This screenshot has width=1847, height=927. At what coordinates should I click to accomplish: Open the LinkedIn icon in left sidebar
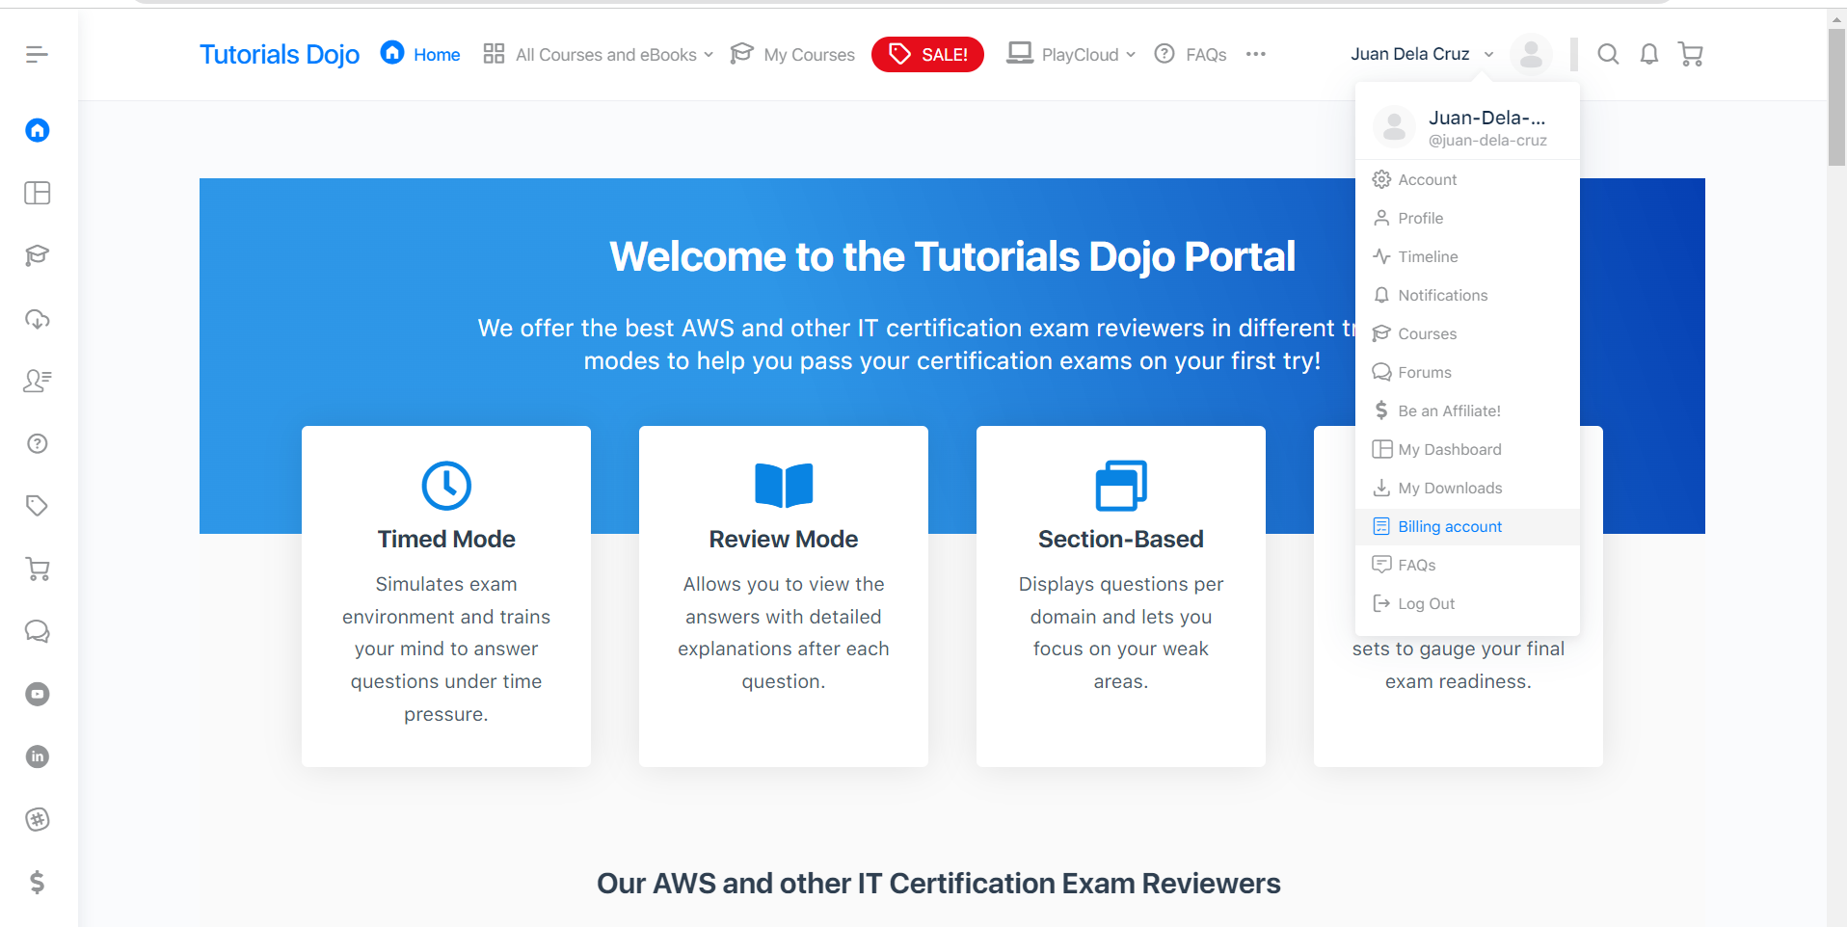[38, 756]
